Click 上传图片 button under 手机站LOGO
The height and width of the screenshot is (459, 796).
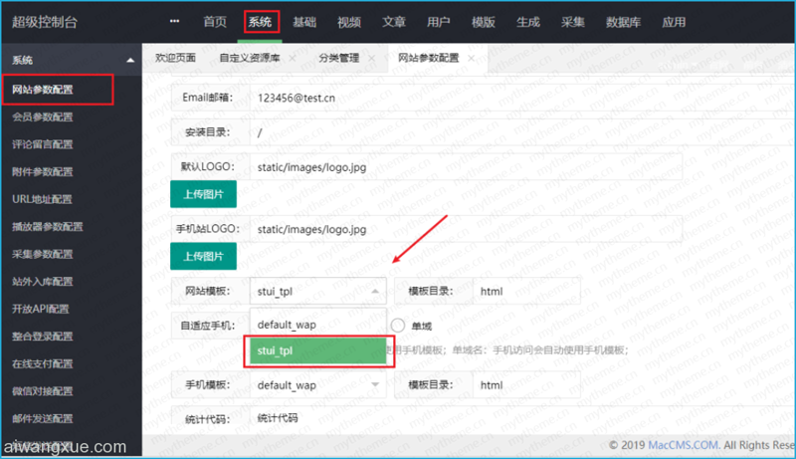pyautogui.click(x=203, y=256)
